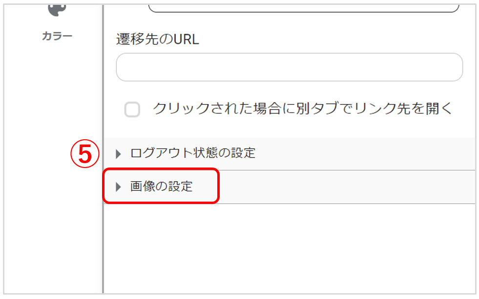
Task: Expand ログアウト状態の設定 via its triangle arrow
Action: [x=118, y=154]
